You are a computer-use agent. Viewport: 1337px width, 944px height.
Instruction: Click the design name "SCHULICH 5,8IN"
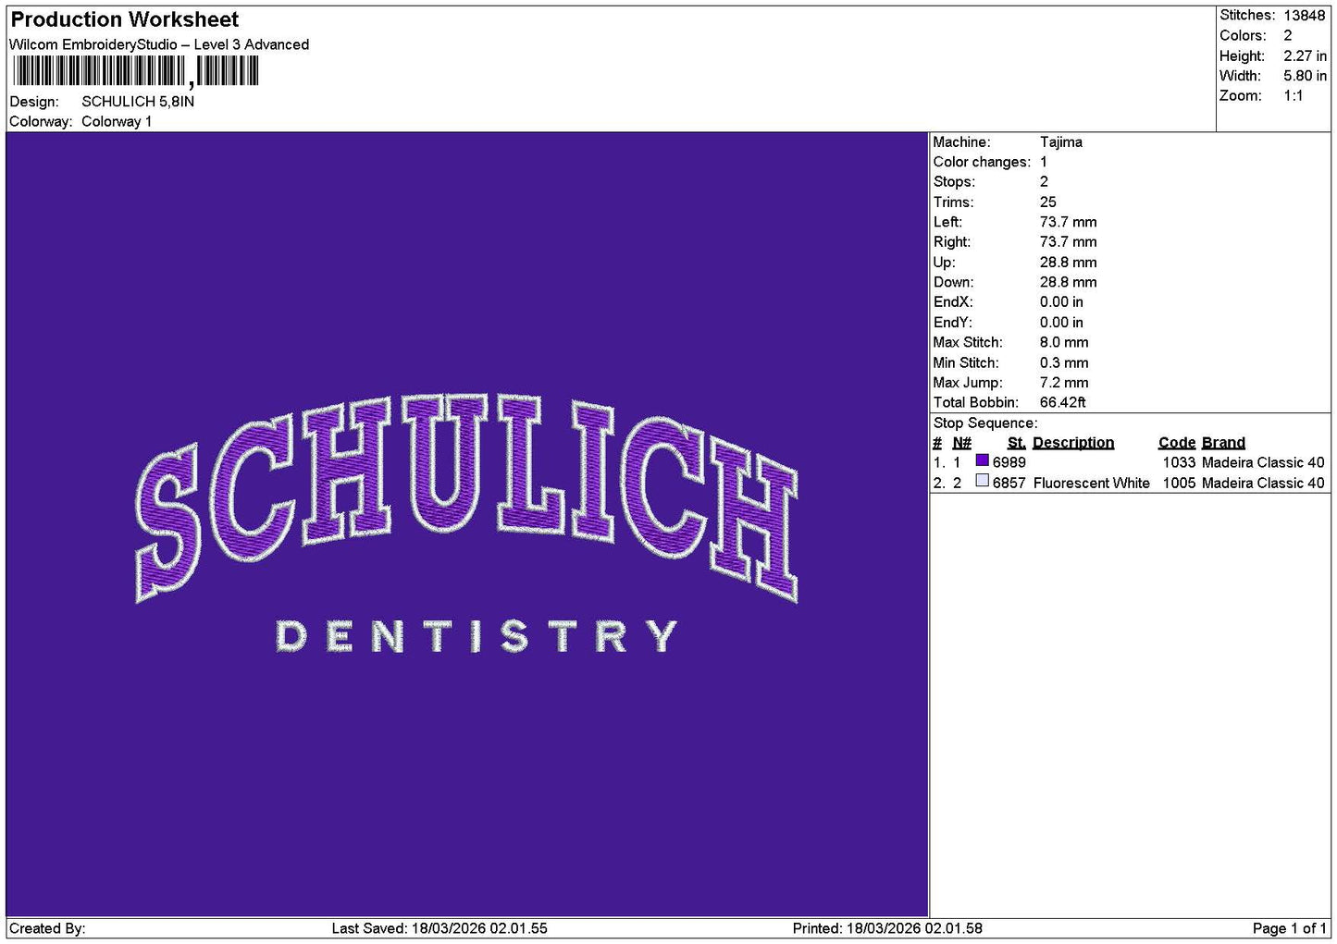point(138,102)
